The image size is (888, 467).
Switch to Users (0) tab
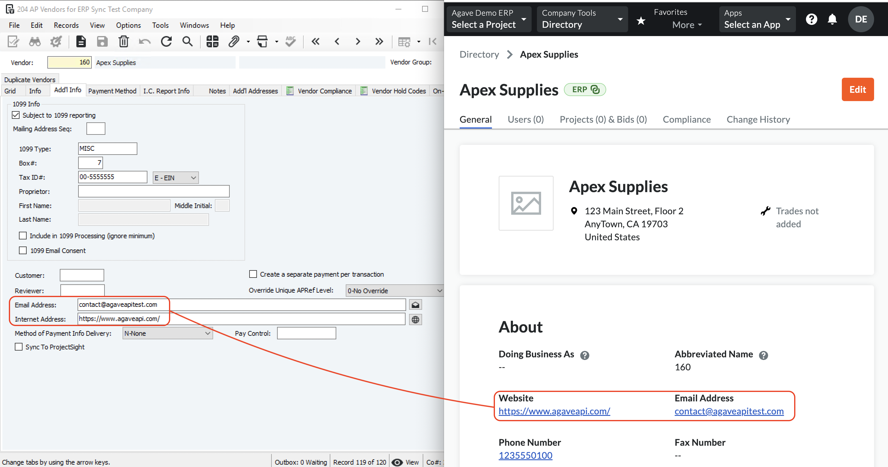click(525, 119)
